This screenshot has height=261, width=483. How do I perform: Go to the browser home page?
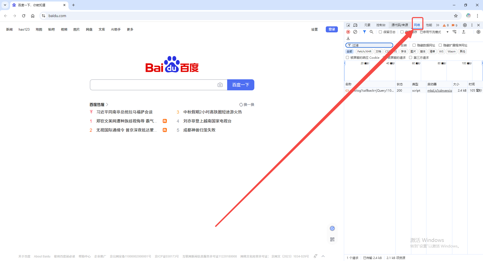pyautogui.click(x=33, y=16)
